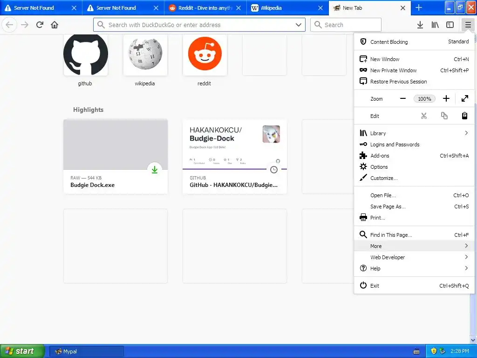This screenshot has width=477, height=358.
Task: Open Options from the menu
Action: coord(414,167)
